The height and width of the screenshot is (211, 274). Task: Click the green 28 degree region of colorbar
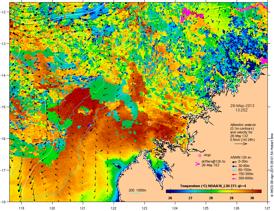click(x=211, y=191)
